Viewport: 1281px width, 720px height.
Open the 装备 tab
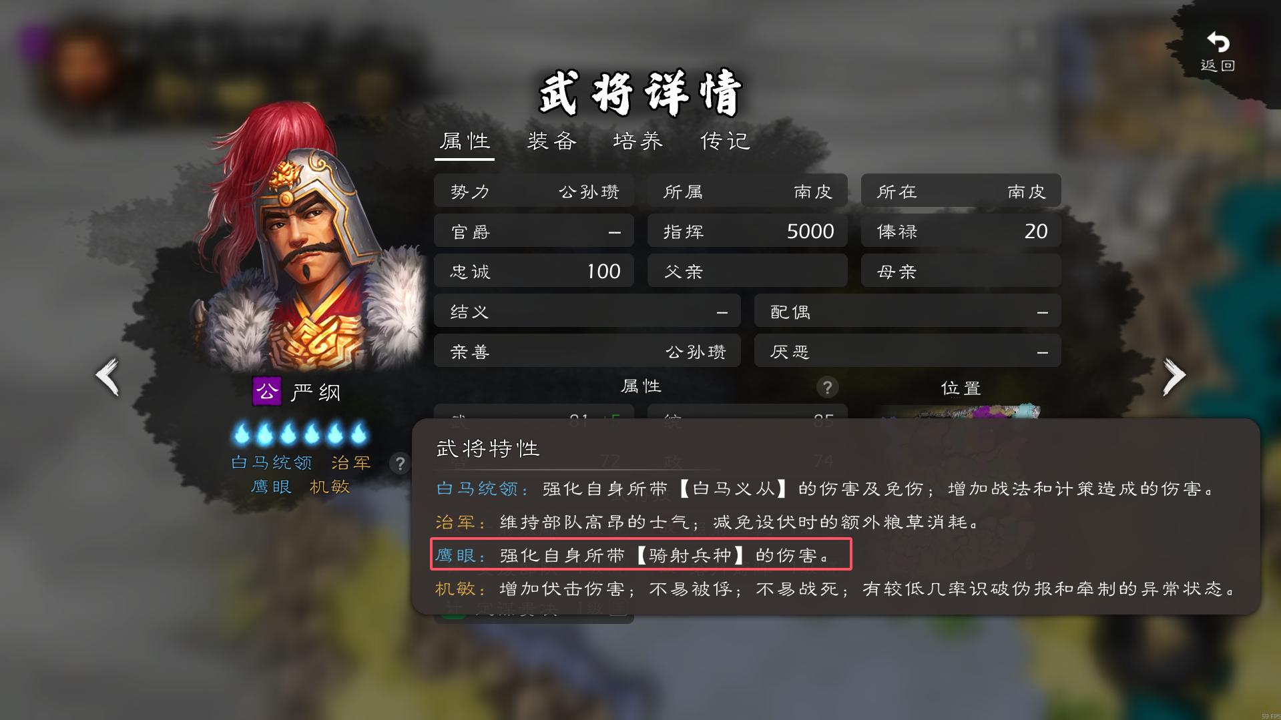pyautogui.click(x=552, y=141)
